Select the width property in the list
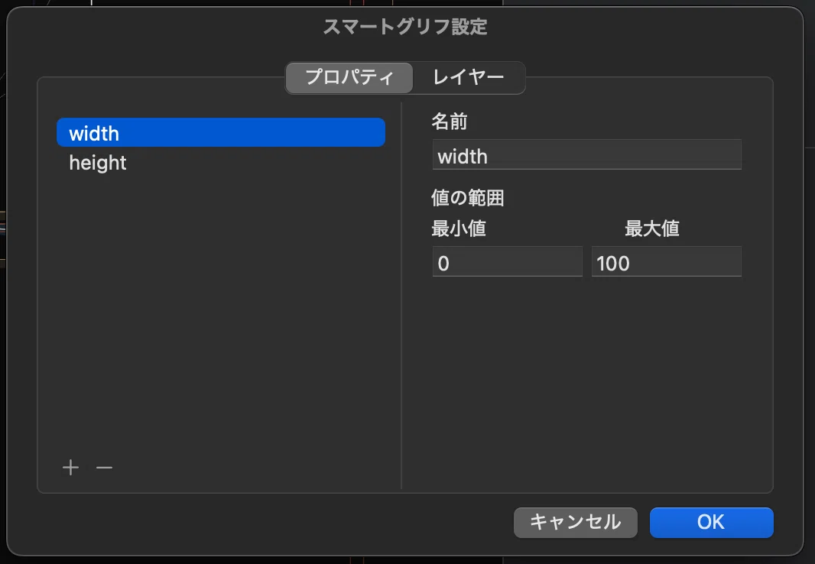The width and height of the screenshot is (815, 564). (220, 132)
